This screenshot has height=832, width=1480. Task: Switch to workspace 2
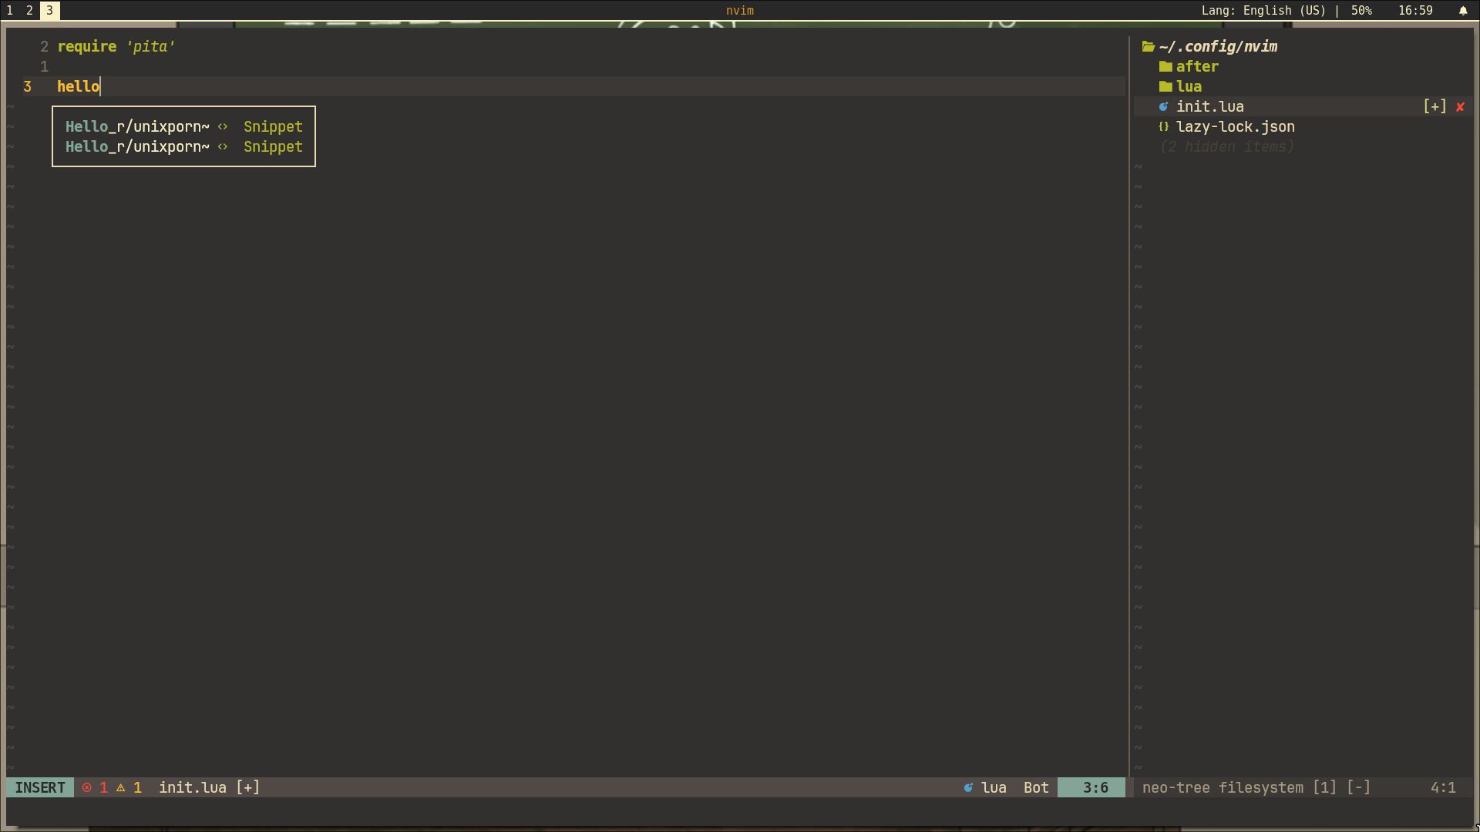pos(29,11)
